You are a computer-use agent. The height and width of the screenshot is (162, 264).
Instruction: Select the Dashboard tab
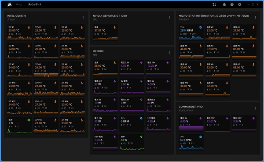[35, 4]
